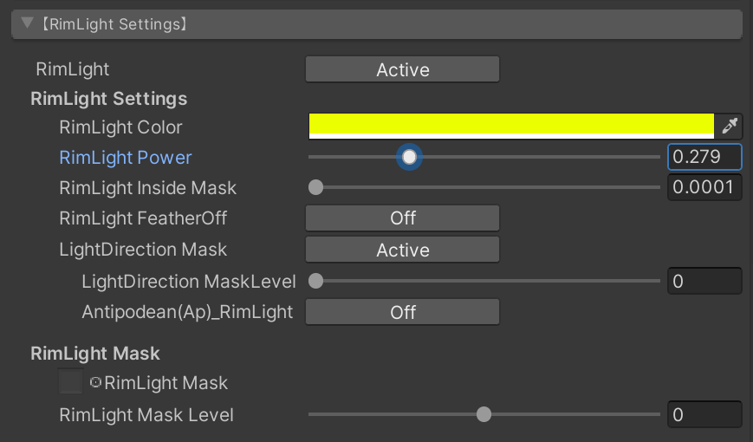The width and height of the screenshot is (753, 442).
Task: Select the RimLight Mask texture slot
Action: [70, 381]
